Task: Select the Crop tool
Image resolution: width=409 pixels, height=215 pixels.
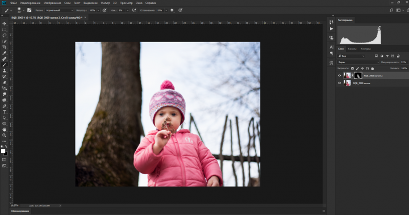Action: pyautogui.click(x=5, y=47)
